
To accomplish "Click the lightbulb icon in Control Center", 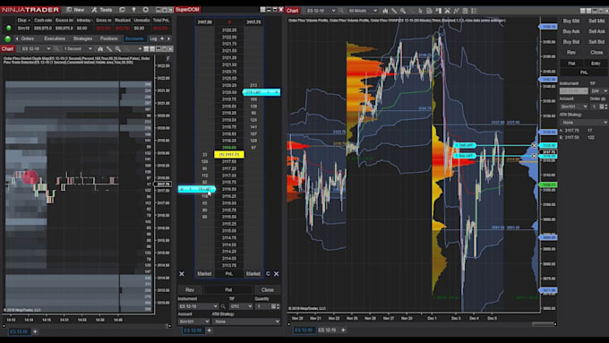I will click(x=134, y=10).
